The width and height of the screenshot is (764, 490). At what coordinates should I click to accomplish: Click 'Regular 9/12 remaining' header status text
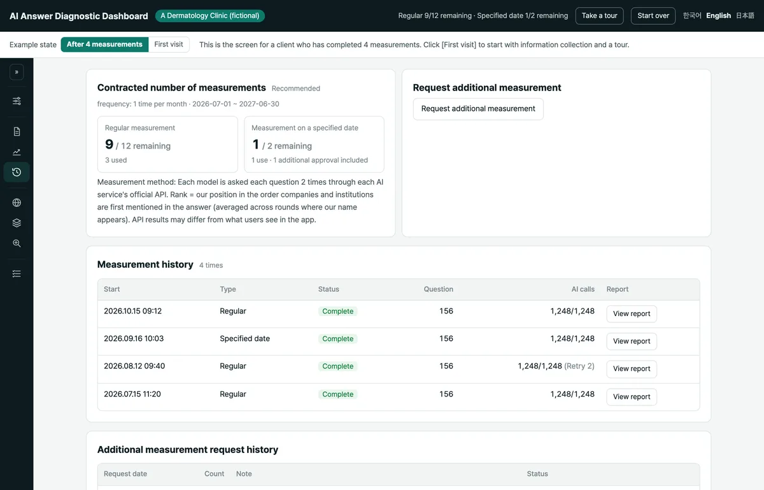(x=435, y=16)
